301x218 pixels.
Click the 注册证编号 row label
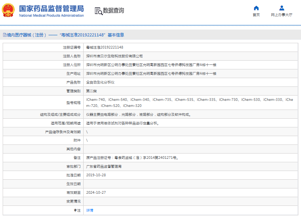(72, 47)
